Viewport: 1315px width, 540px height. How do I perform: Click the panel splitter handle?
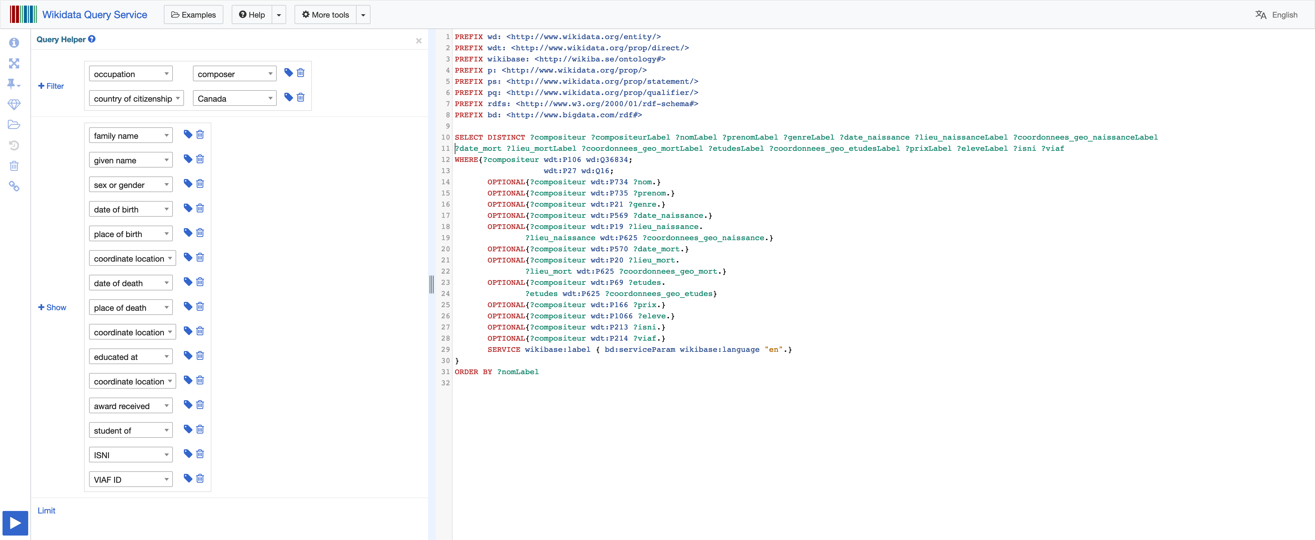(431, 284)
